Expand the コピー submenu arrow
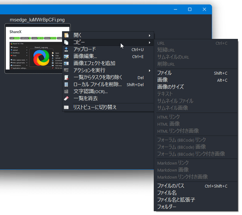 click(150, 43)
